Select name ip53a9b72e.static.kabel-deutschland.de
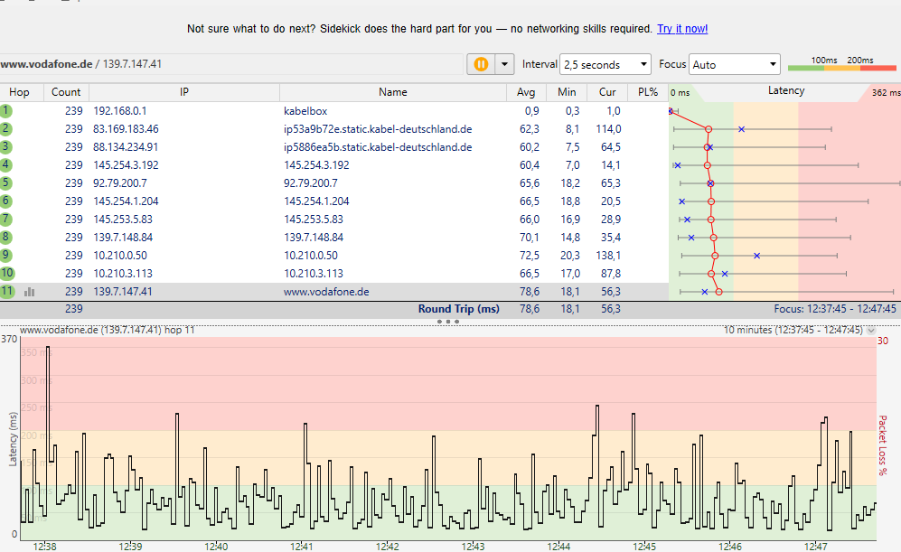This screenshot has width=901, height=552. click(x=378, y=129)
